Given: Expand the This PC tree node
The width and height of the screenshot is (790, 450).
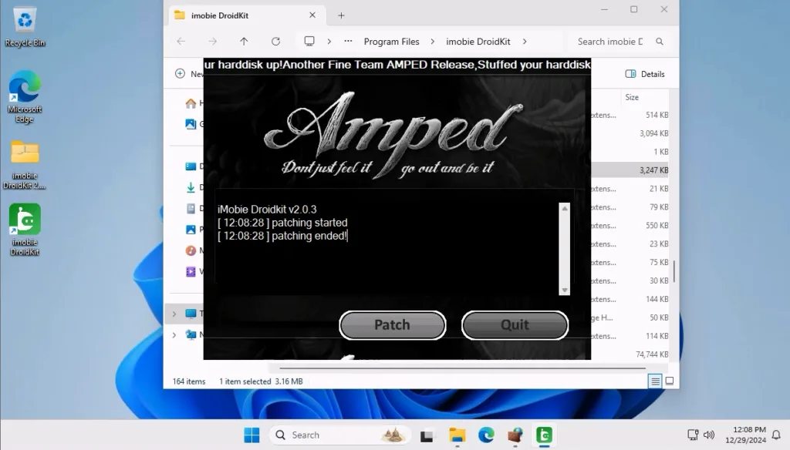Looking at the screenshot, I should click(174, 314).
